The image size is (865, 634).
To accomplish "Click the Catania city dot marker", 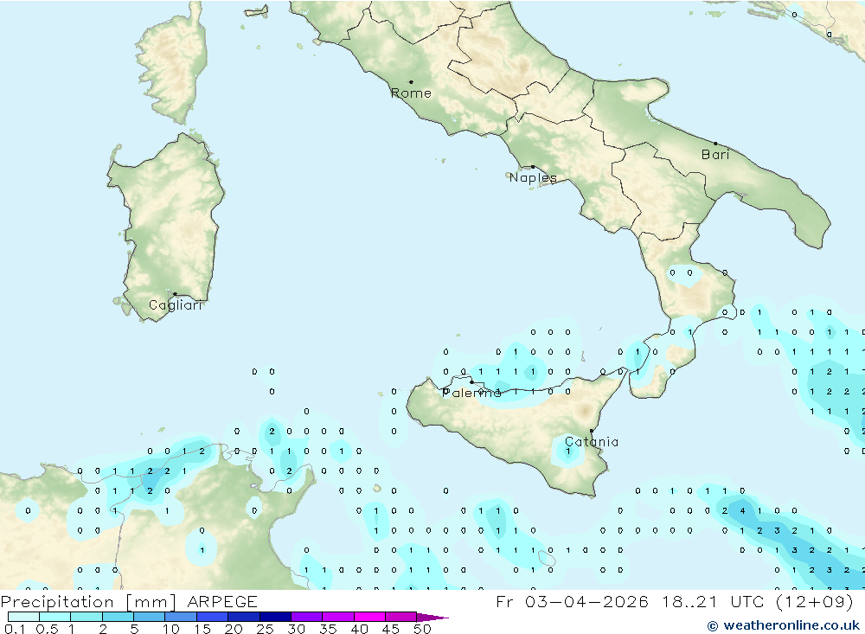I will 592,431.
